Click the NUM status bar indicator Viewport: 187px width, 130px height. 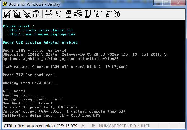[x=103, y=126]
